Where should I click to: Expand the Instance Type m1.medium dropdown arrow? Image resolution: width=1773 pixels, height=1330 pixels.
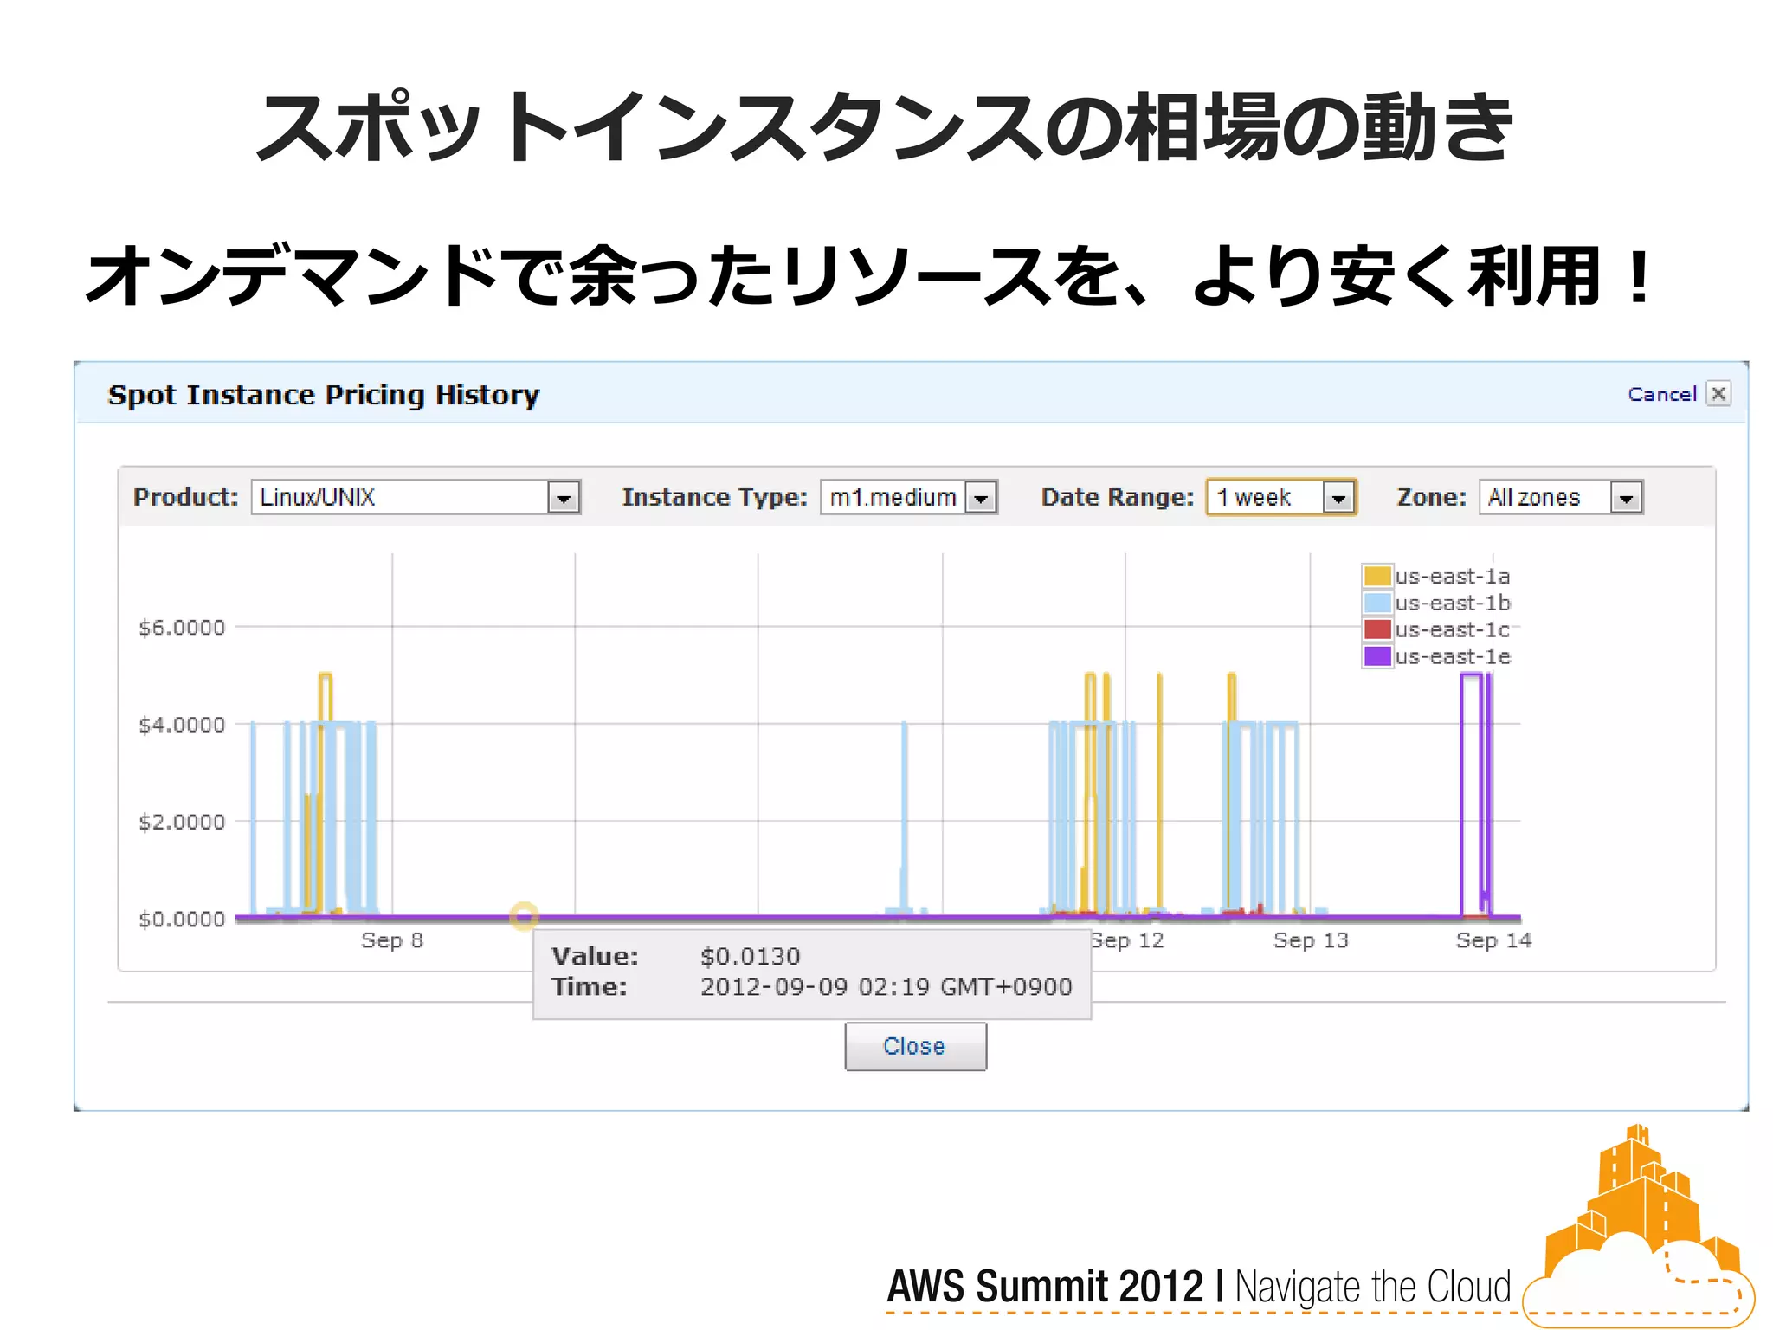[x=981, y=498]
